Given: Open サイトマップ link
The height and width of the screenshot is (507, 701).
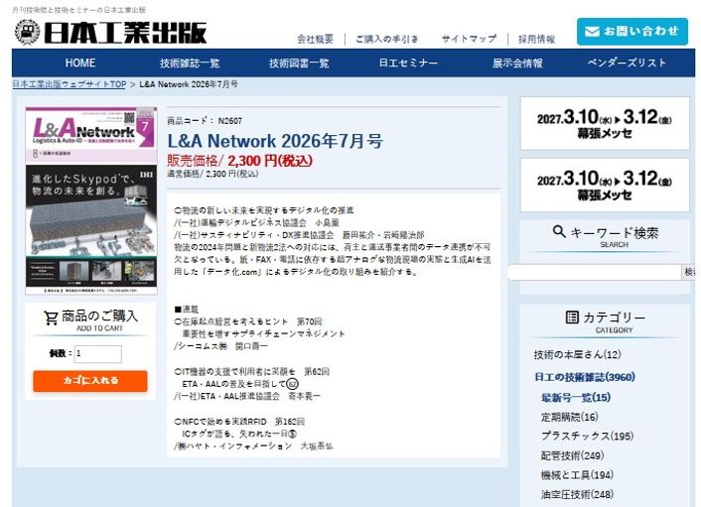Looking at the screenshot, I should pyautogui.click(x=469, y=39).
